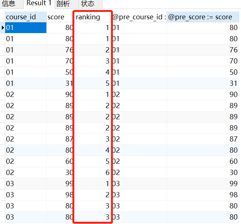
Task: Select @pre_score column cell with value 70
Action: (x=203, y=61)
